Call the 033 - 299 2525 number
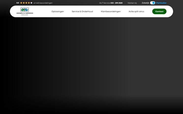 point(116,3)
